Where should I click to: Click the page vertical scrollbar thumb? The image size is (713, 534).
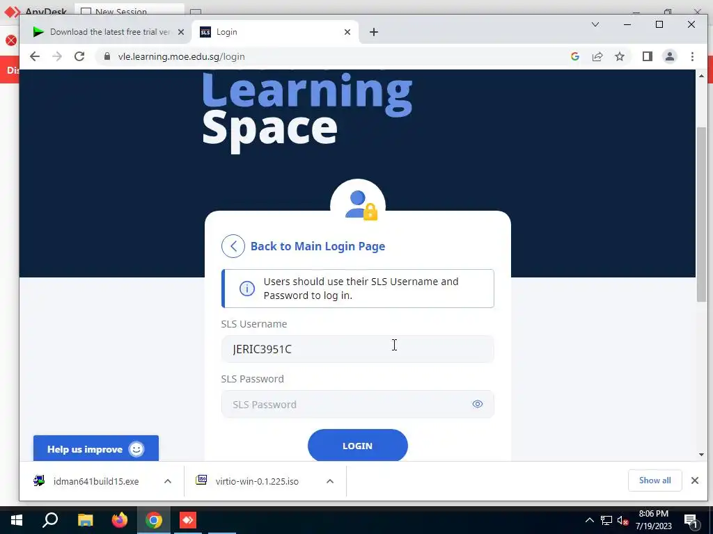[x=701, y=214]
